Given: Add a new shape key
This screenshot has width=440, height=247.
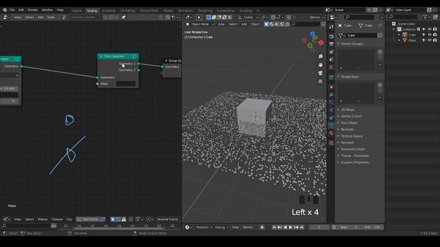Looking at the screenshot, I should coord(380,85).
